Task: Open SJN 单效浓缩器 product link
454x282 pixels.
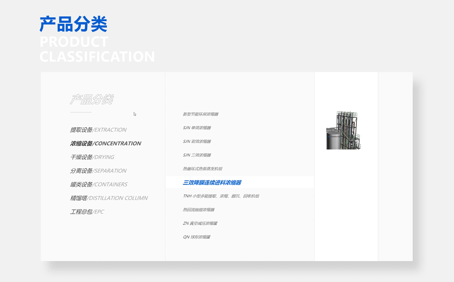Action: coord(197,128)
